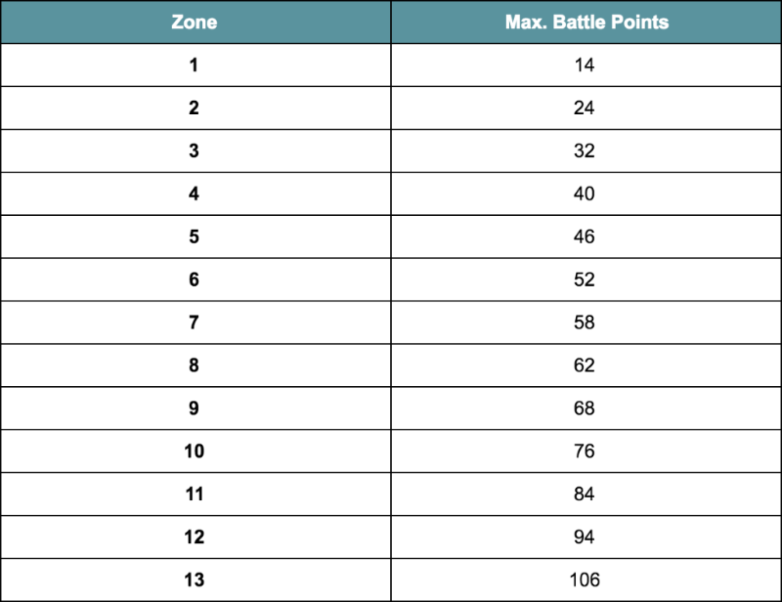The width and height of the screenshot is (782, 602).
Task: Click the value 46 for Zone 5
Action: pyautogui.click(x=584, y=236)
